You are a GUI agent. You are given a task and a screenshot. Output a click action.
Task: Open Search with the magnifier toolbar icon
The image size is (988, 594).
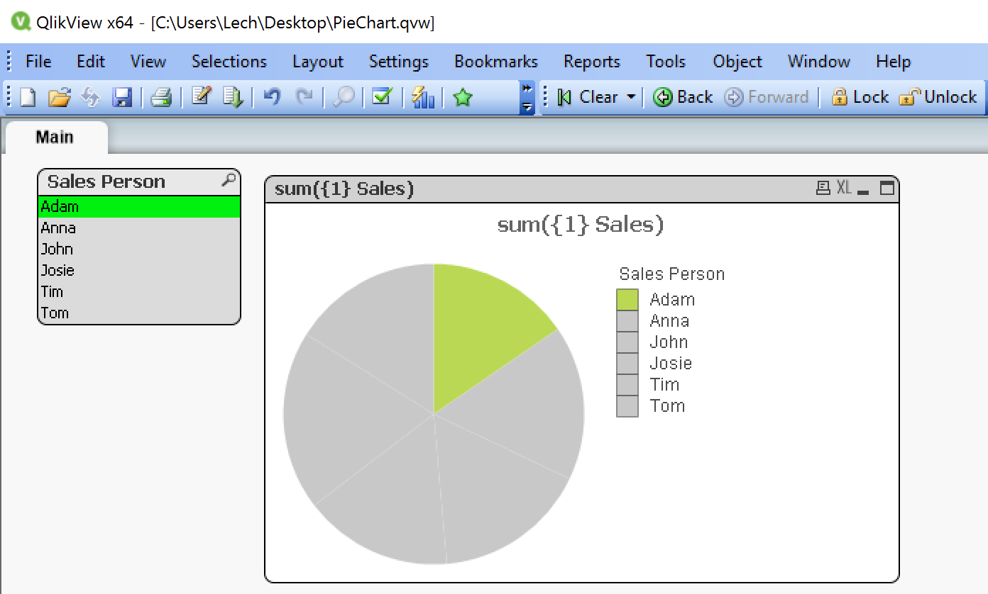344,97
